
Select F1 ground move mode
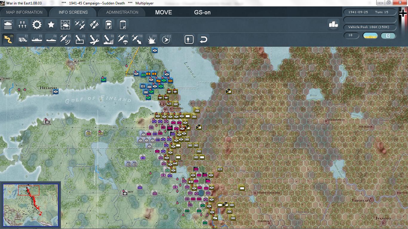coord(8,39)
